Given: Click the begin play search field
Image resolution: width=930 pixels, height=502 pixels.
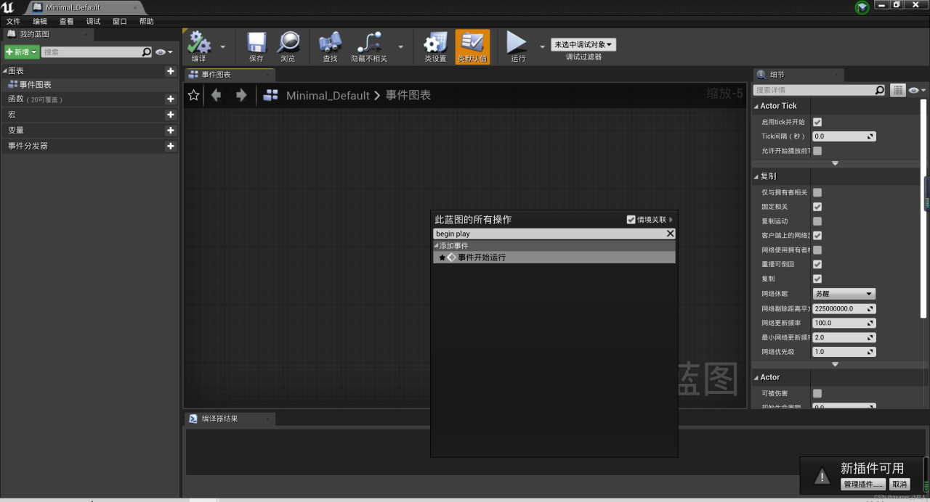Looking at the screenshot, I should [x=549, y=234].
